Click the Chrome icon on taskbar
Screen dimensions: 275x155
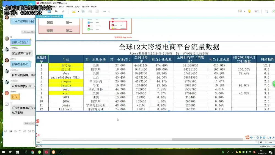pyautogui.click(x=32, y=152)
